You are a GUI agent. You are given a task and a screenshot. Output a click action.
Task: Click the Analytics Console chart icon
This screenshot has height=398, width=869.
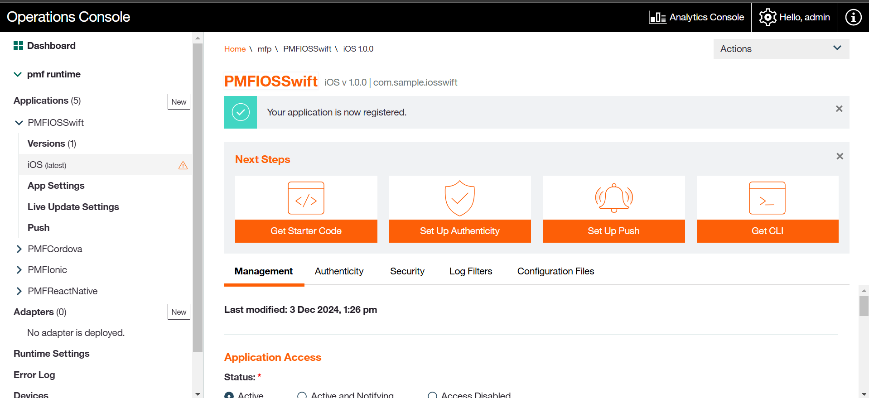(657, 17)
